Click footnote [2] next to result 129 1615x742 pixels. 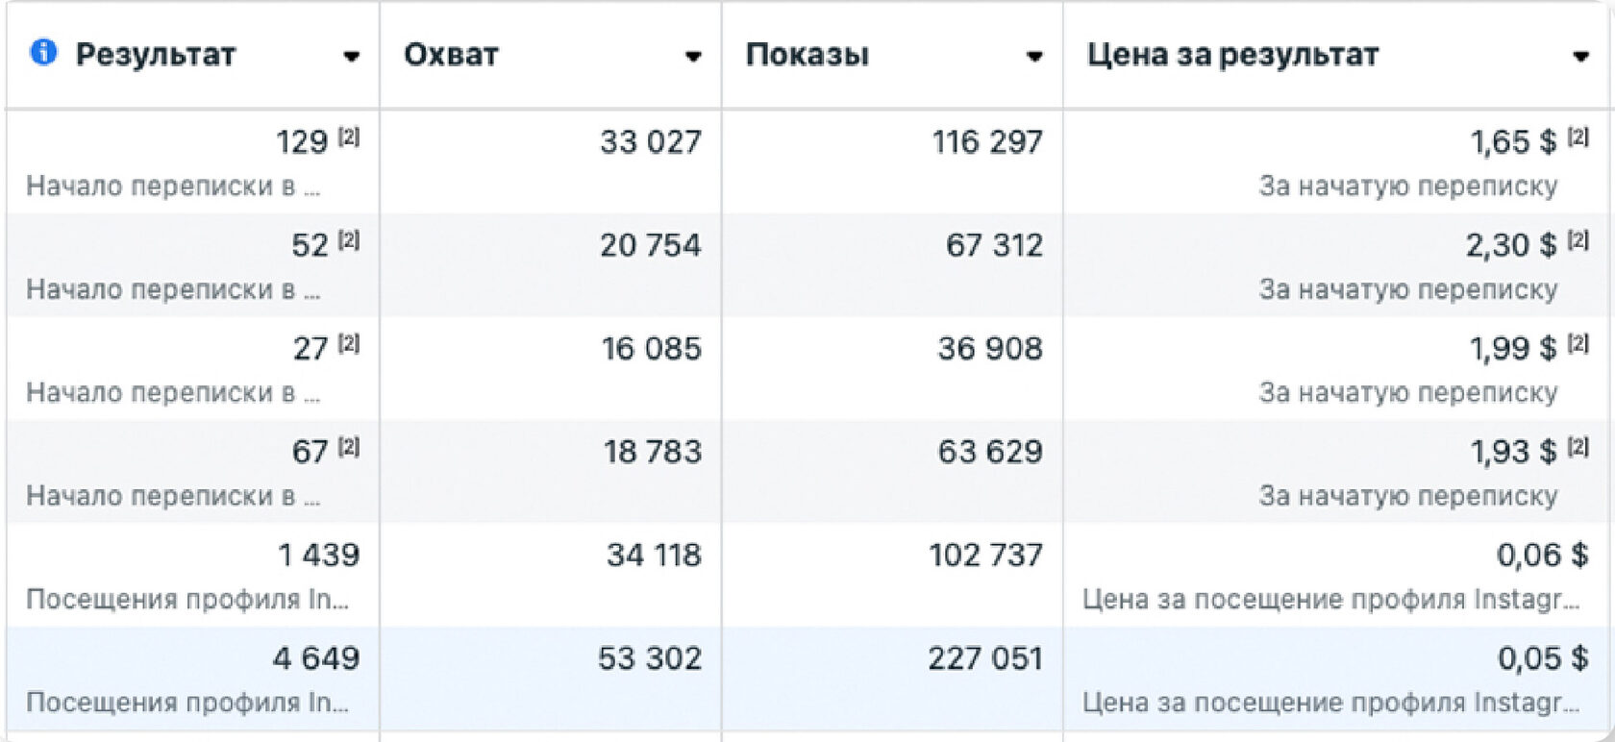tap(349, 137)
